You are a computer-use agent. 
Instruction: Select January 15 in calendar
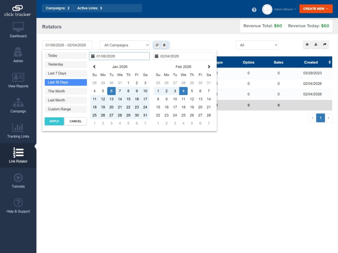pos(128,99)
